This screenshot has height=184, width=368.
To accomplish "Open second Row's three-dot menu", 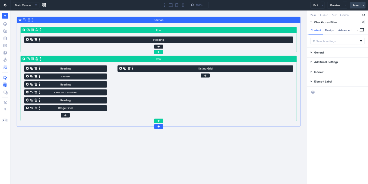I will 40,59.
